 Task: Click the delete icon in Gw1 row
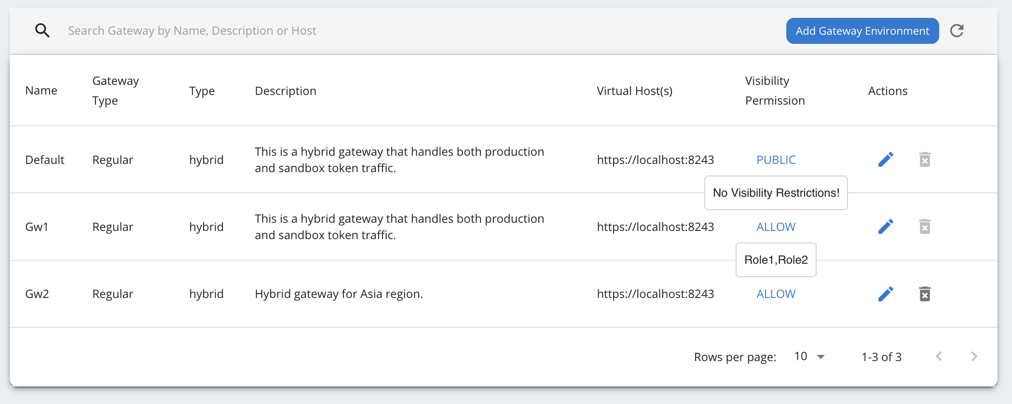[925, 227]
